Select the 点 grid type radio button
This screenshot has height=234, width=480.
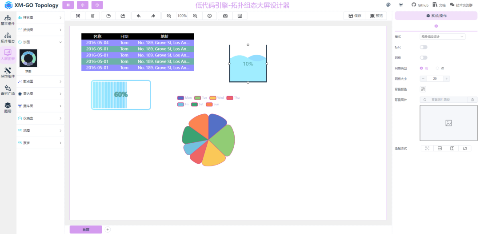click(438, 68)
